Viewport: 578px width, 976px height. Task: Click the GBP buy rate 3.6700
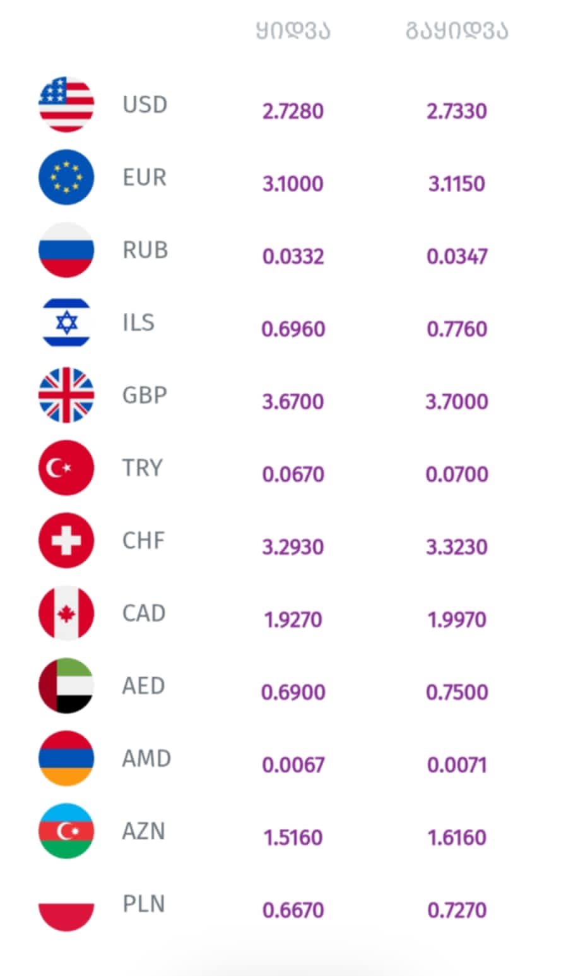[293, 402]
